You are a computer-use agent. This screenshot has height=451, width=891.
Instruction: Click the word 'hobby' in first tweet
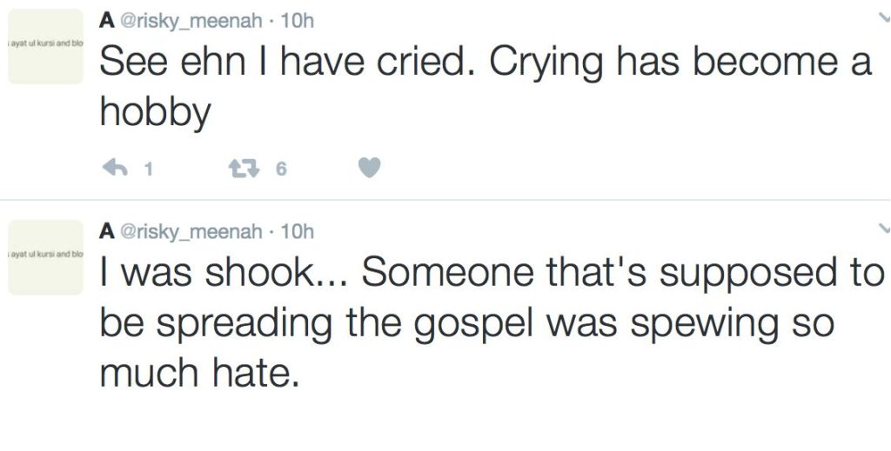click(x=155, y=114)
